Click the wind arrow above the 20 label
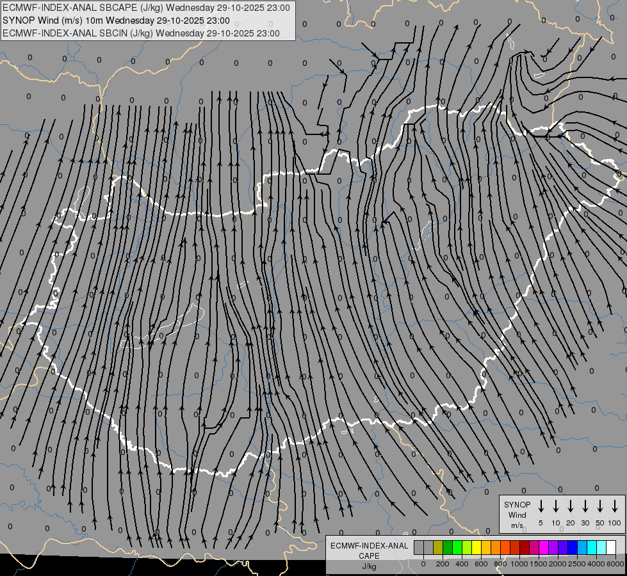The image size is (627, 576). [x=570, y=506]
